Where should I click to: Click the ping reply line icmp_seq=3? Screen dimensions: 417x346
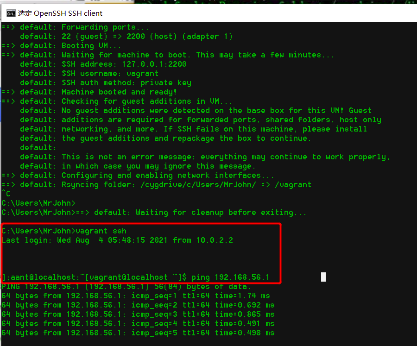coord(138,315)
